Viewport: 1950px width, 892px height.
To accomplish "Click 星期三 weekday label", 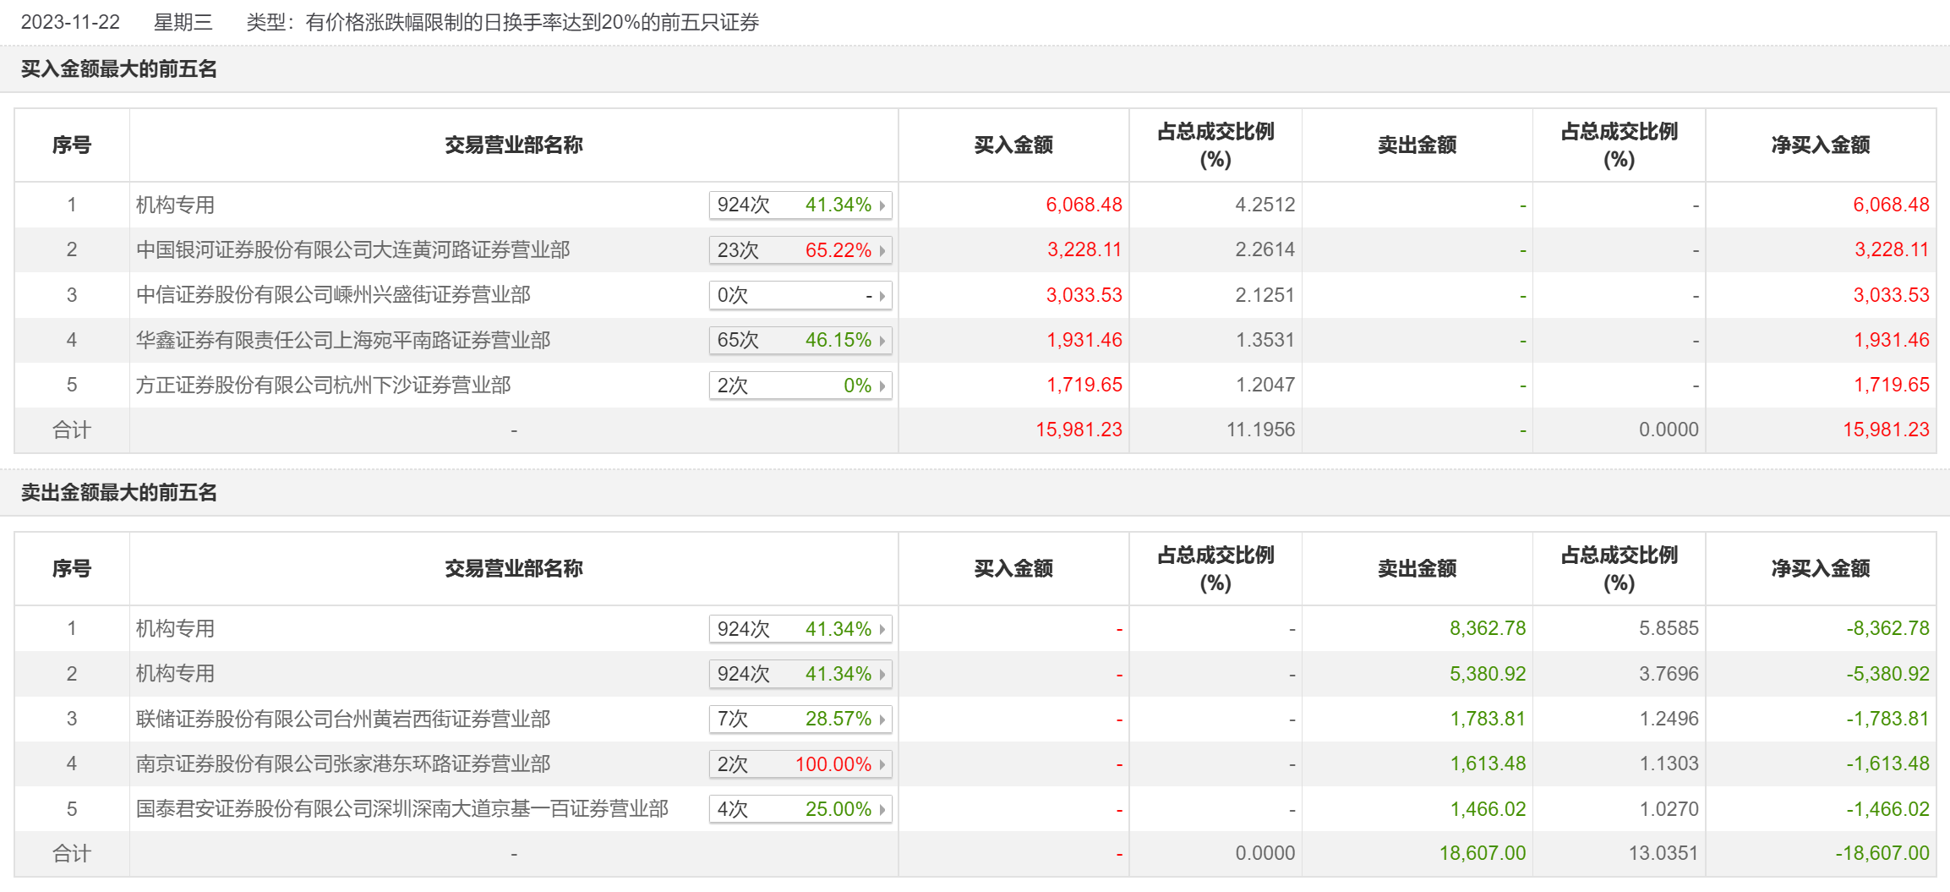I will (183, 22).
